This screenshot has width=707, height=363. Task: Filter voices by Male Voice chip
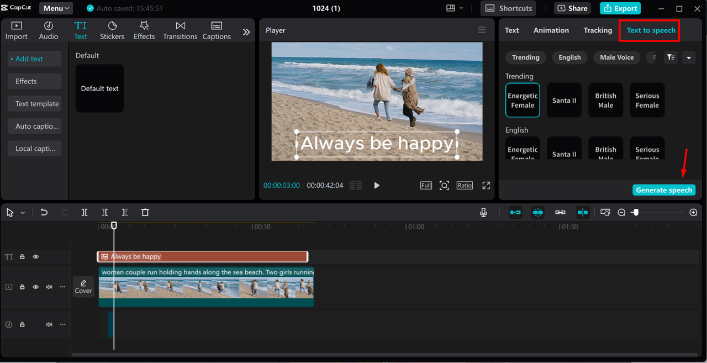pos(617,57)
